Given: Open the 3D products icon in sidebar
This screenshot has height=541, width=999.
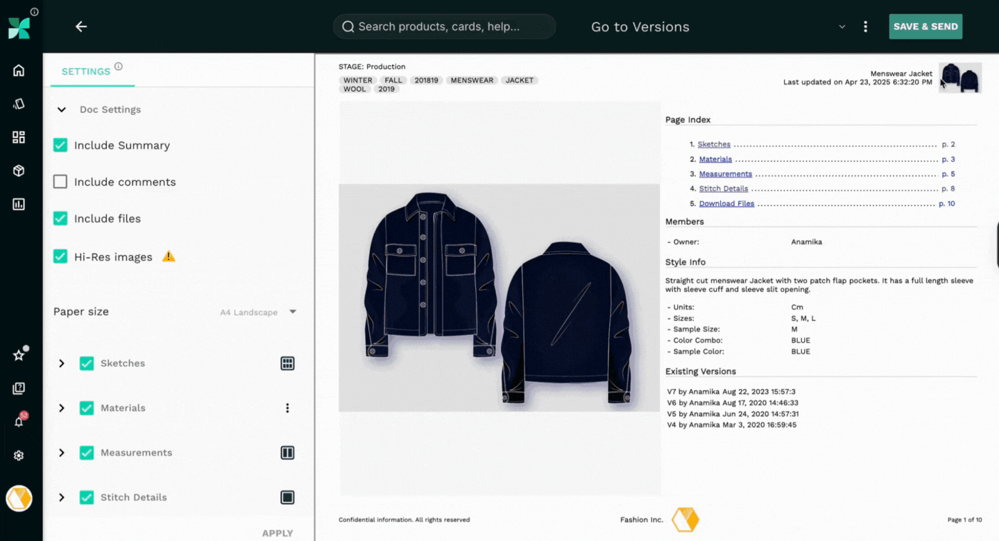Looking at the screenshot, I should point(19,170).
